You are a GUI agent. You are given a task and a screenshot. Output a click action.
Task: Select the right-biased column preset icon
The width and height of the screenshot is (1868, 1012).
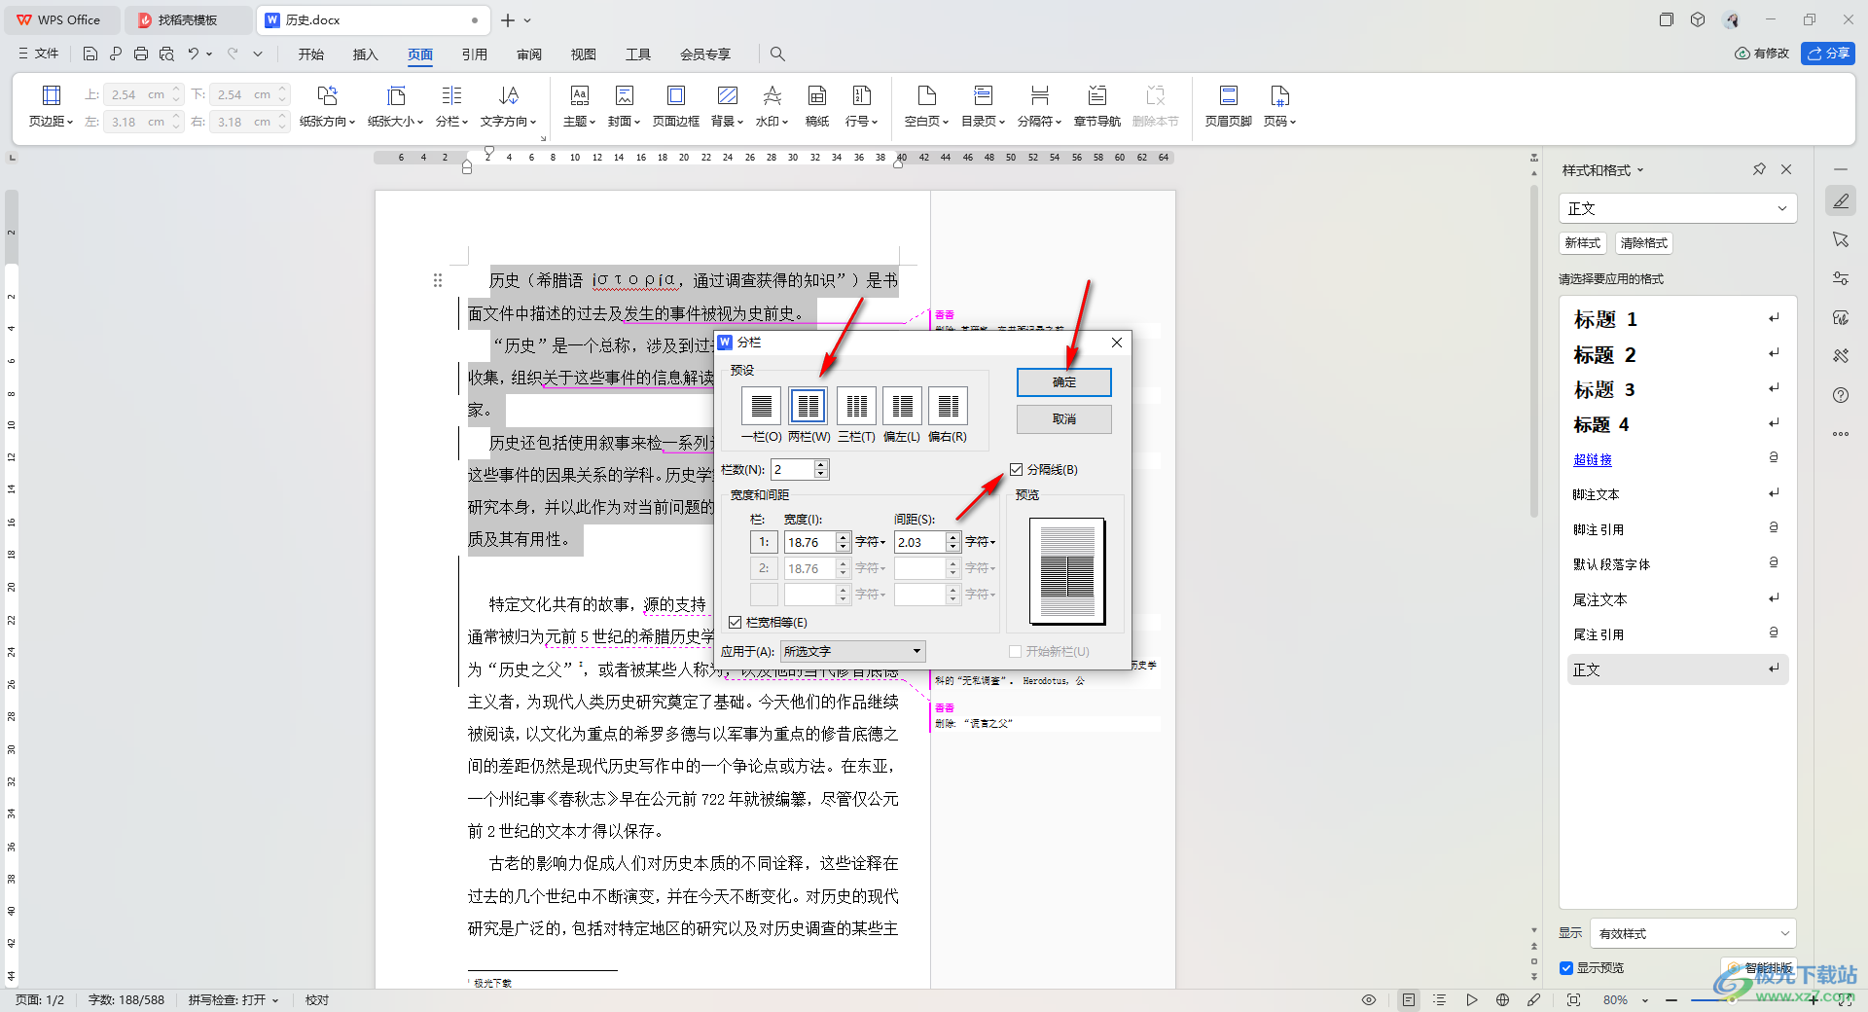(x=948, y=406)
